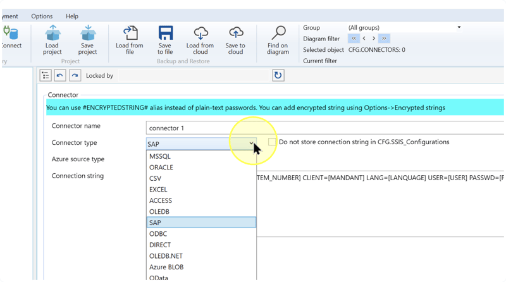
Task: Go to previous diagram filter
Action: [364, 39]
